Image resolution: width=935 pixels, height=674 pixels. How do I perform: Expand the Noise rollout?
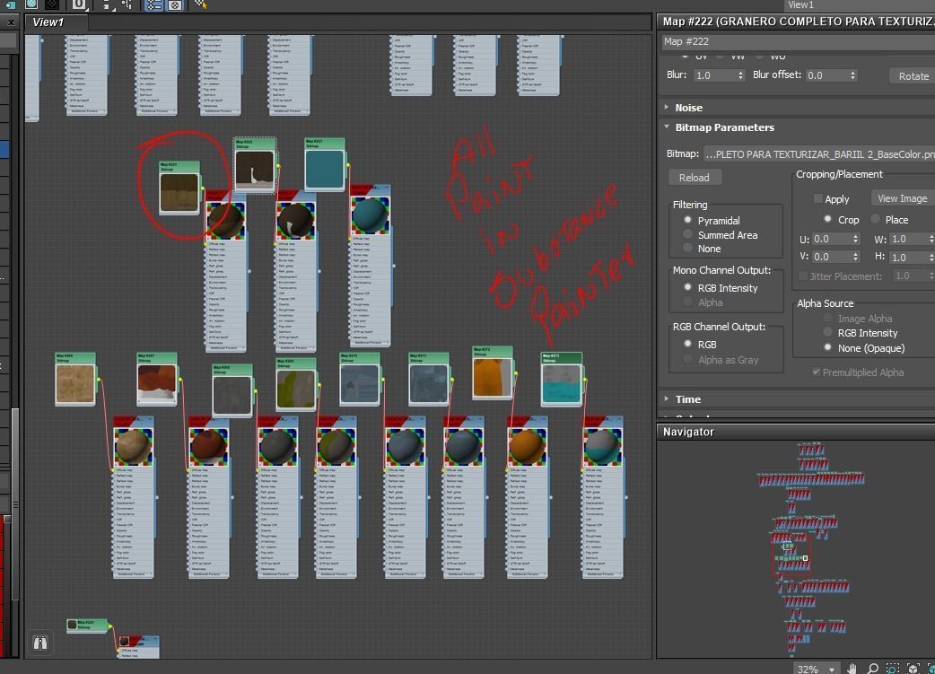click(x=689, y=108)
